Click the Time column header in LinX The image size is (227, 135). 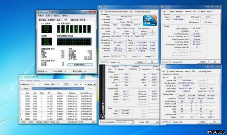click(x=50, y=93)
